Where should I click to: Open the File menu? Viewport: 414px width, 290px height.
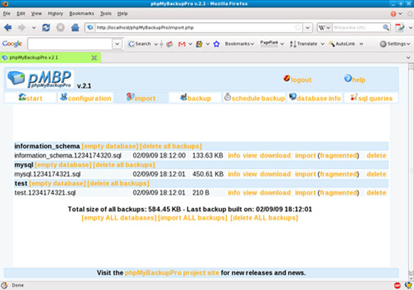[7, 13]
